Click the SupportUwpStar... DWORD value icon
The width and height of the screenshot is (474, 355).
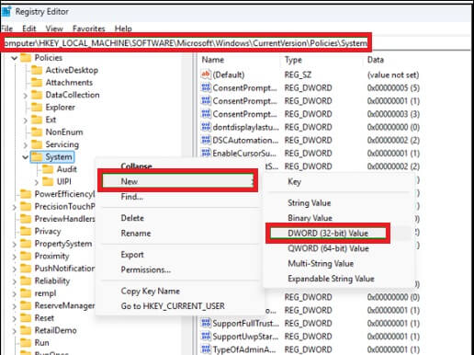coord(206,337)
